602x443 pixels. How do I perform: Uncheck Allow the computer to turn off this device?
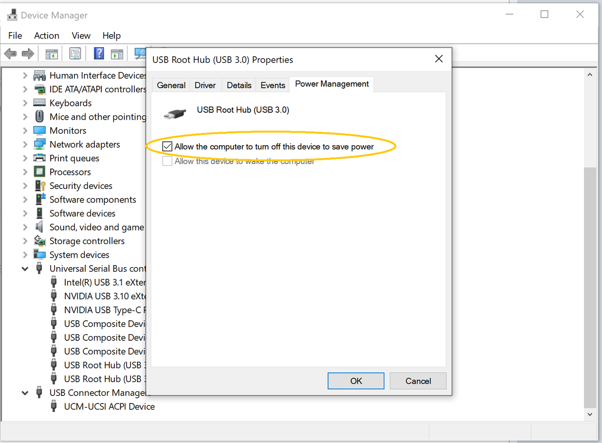(167, 147)
